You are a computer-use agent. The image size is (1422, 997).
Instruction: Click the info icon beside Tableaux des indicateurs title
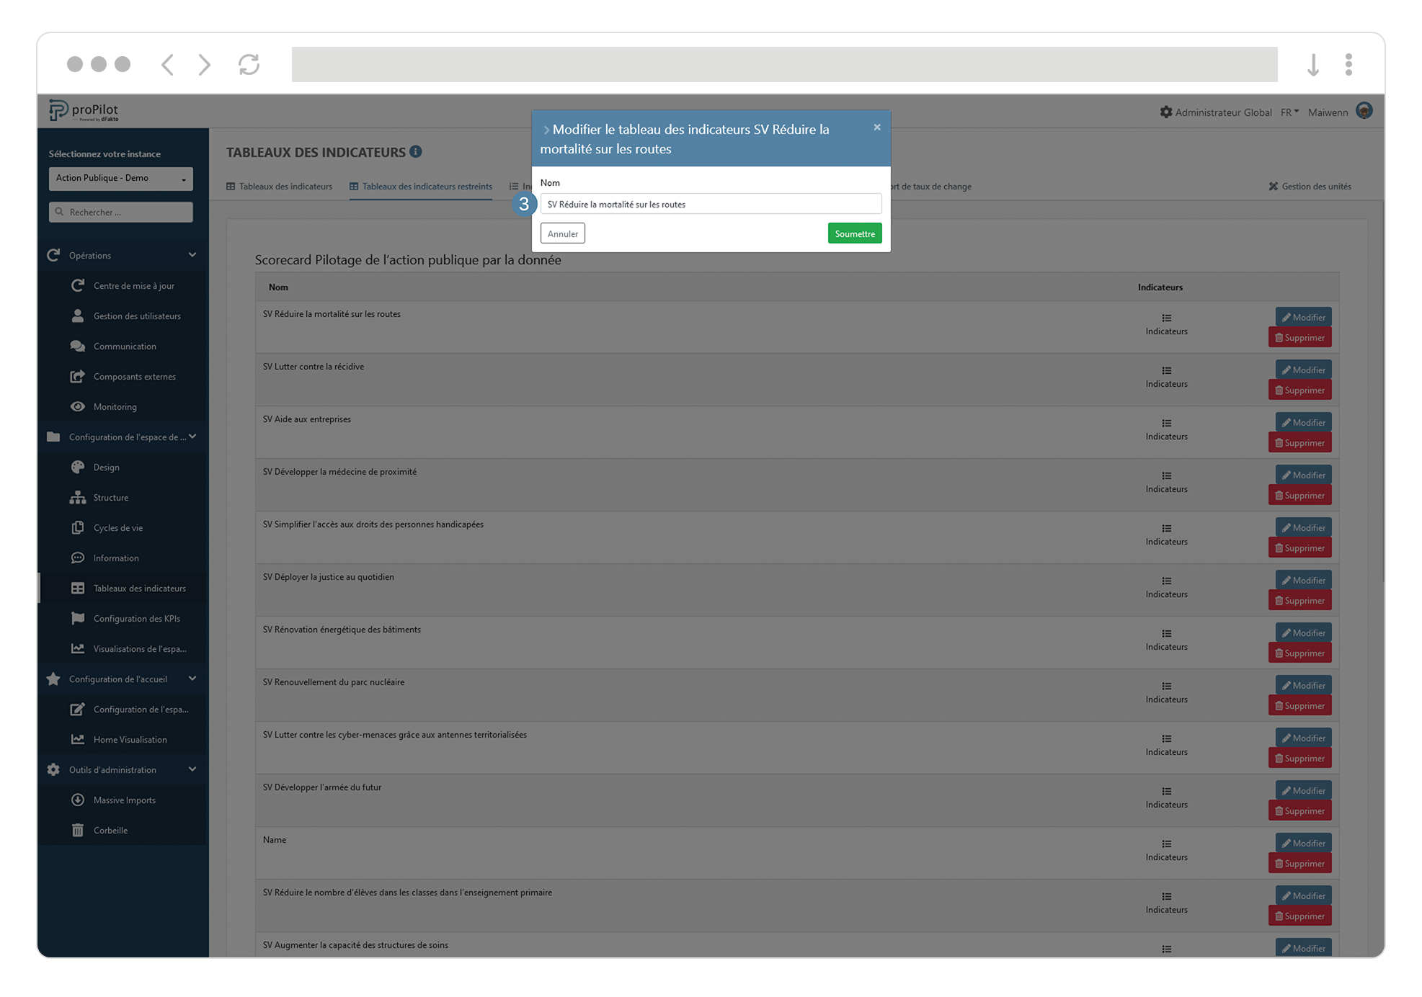coord(416,151)
